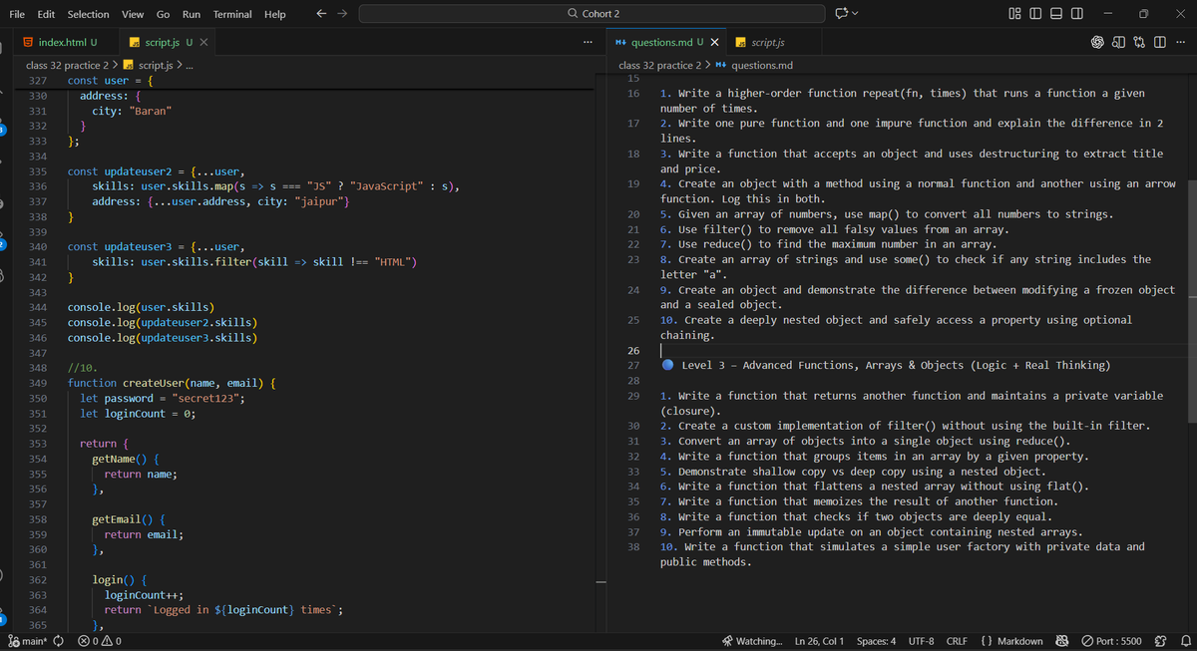Click the Cohort 2 command center search box
The height and width of the screenshot is (651, 1197).
coord(593,14)
